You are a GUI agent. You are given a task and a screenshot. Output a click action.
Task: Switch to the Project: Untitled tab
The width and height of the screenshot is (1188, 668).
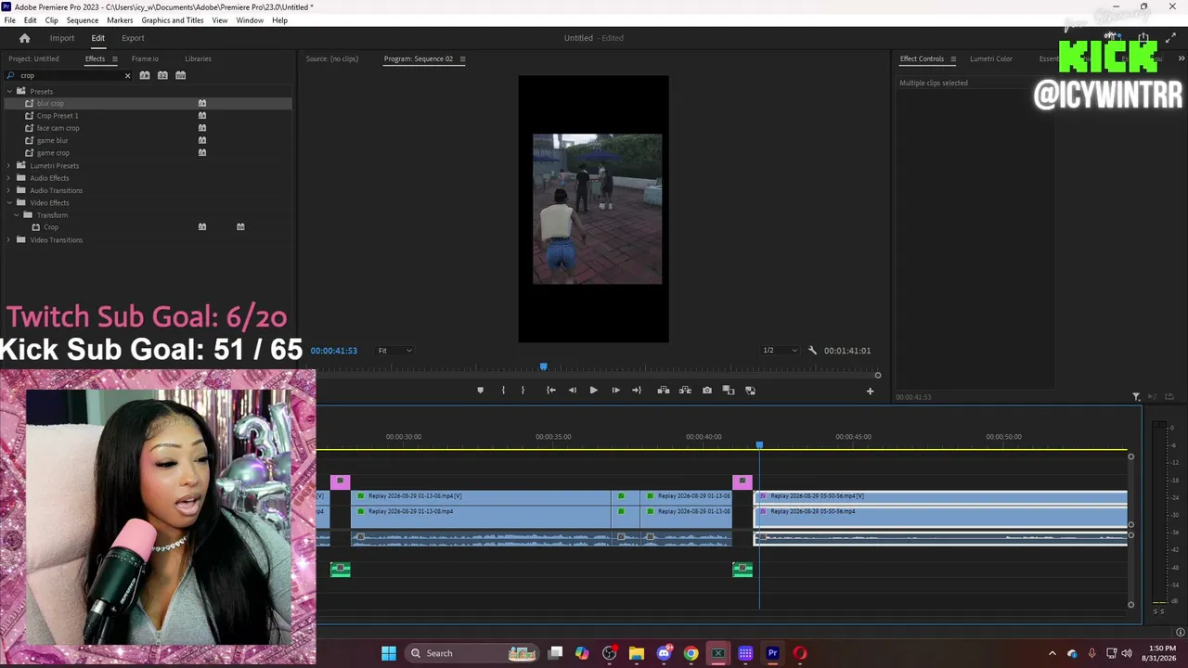(33, 58)
